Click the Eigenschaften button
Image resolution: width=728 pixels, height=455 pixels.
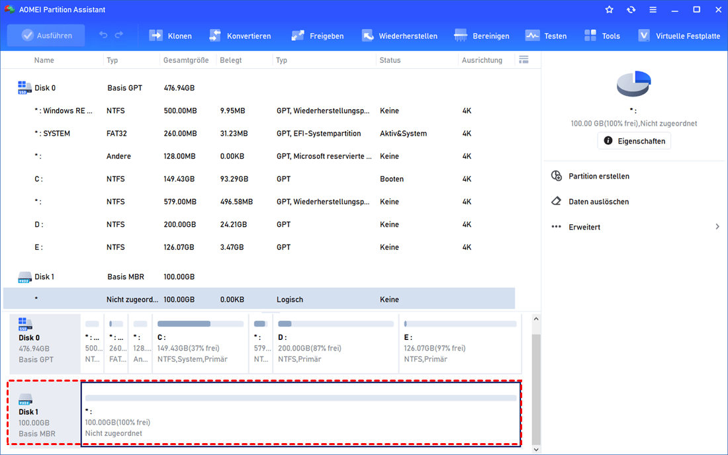pyautogui.click(x=634, y=141)
